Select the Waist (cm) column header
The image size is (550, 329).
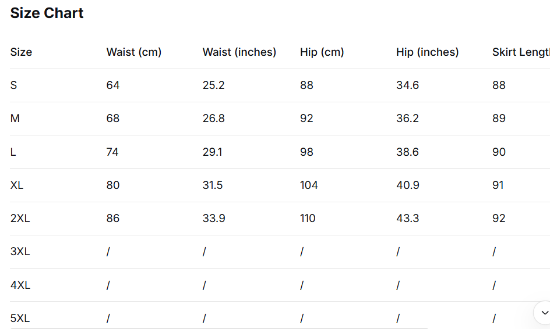tap(133, 52)
